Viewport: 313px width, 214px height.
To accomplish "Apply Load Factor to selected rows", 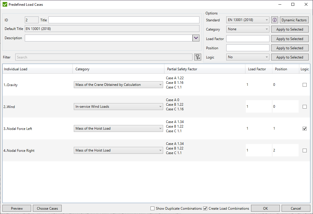I will pos(290,38).
